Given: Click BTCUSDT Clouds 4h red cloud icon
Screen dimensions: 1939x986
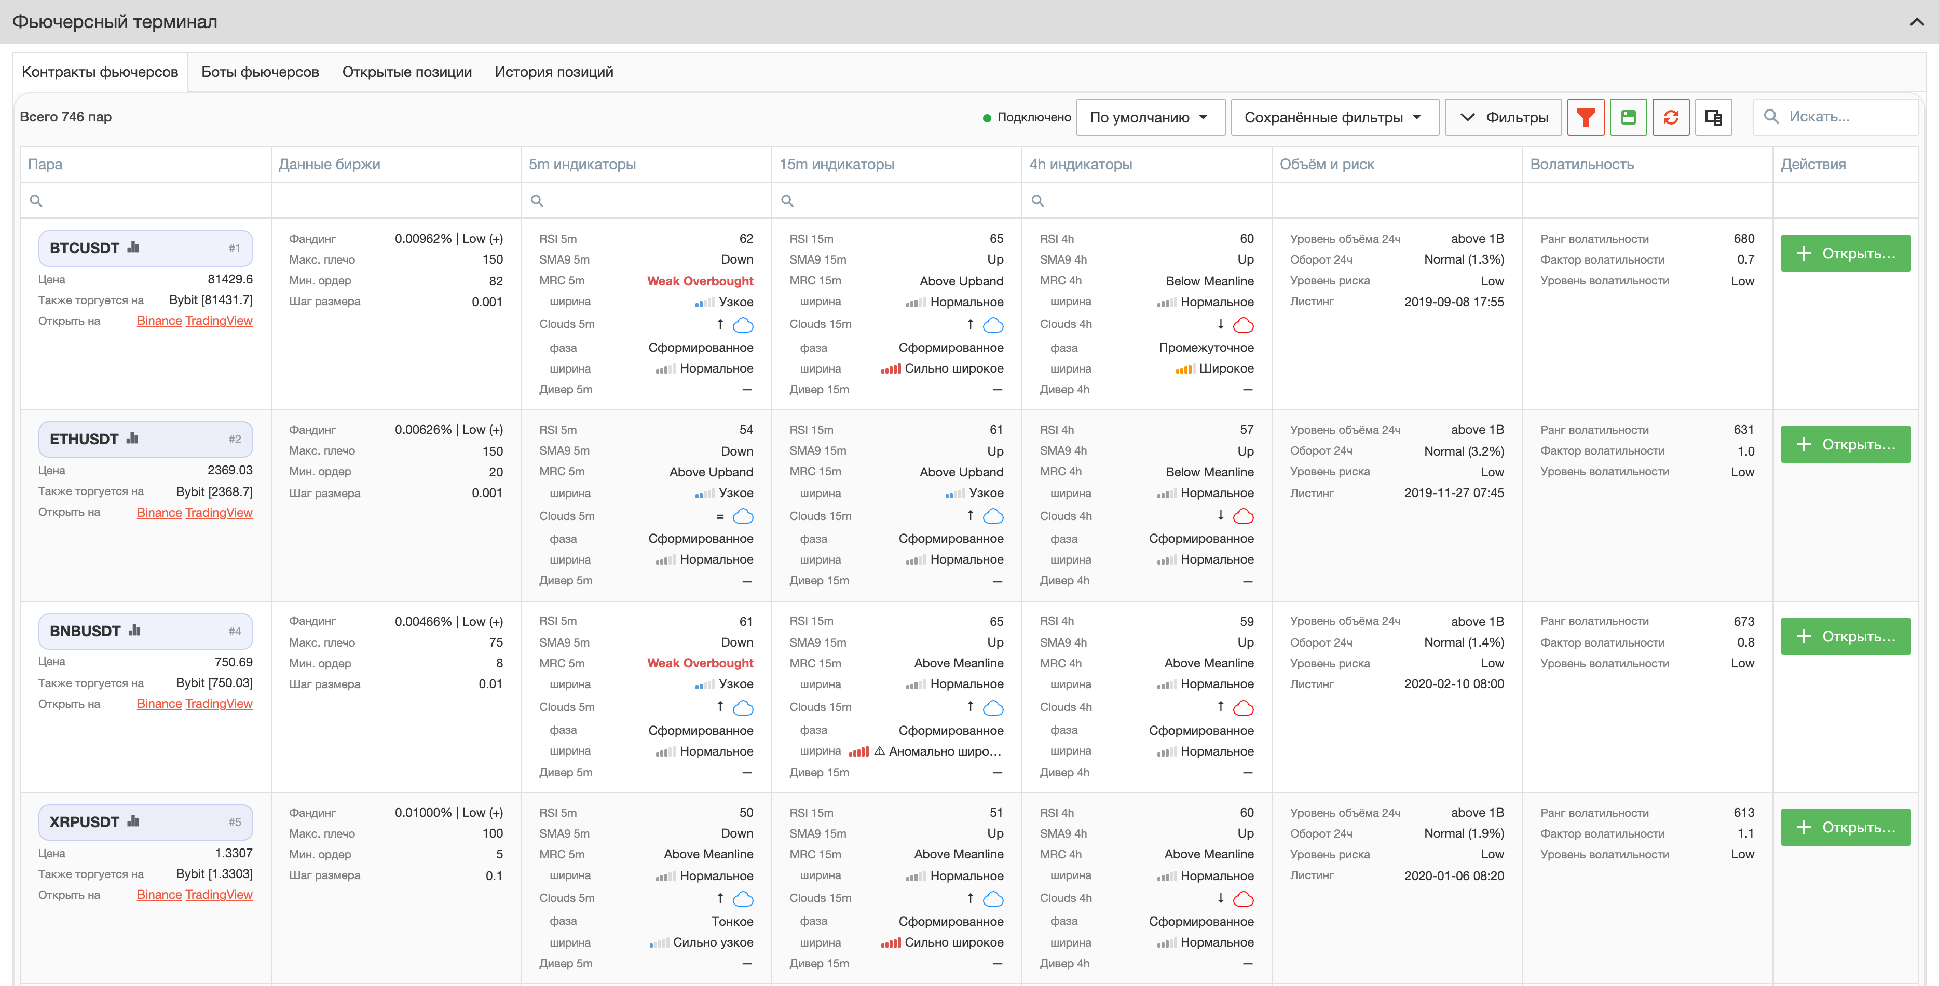Looking at the screenshot, I should [1244, 325].
